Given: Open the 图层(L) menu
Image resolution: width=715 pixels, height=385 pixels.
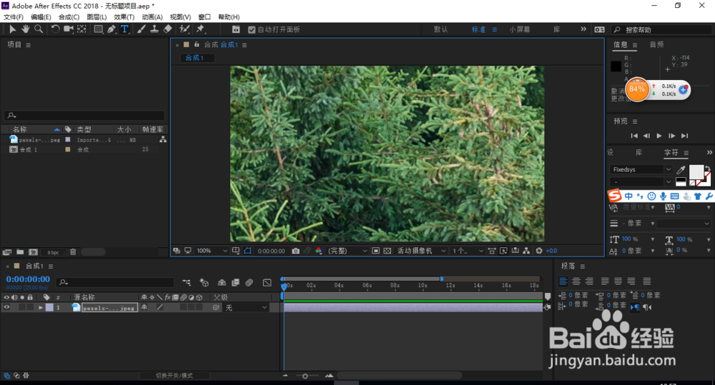Looking at the screenshot, I should [x=97, y=17].
